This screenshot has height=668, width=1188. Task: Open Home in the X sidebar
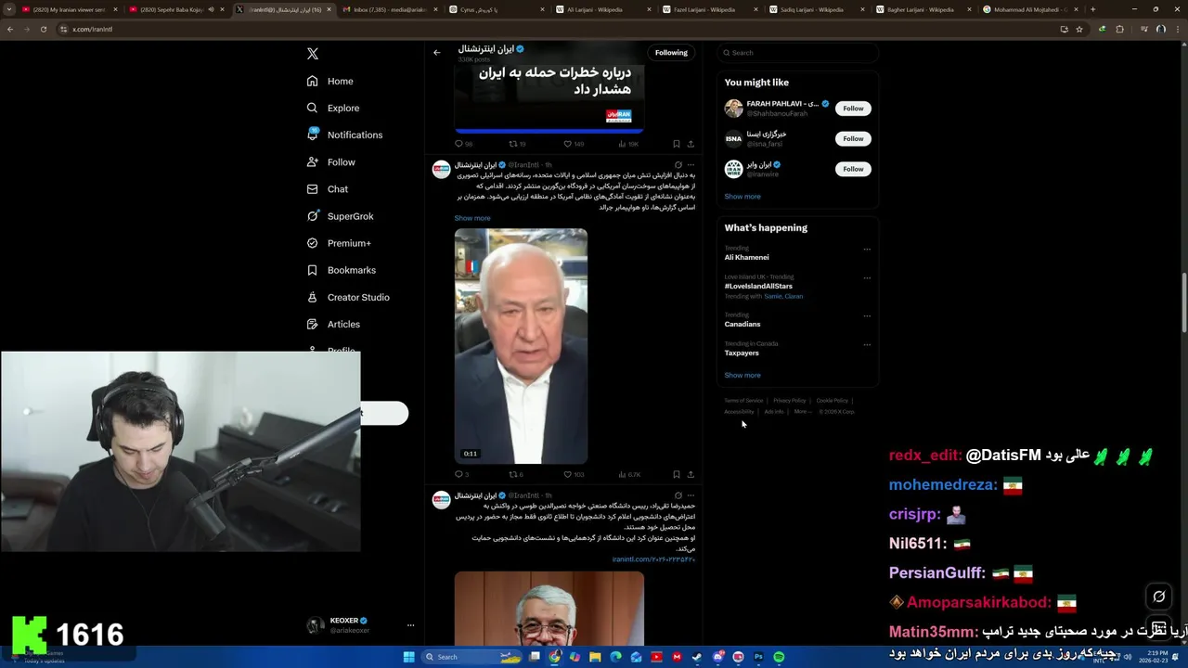click(329, 81)
